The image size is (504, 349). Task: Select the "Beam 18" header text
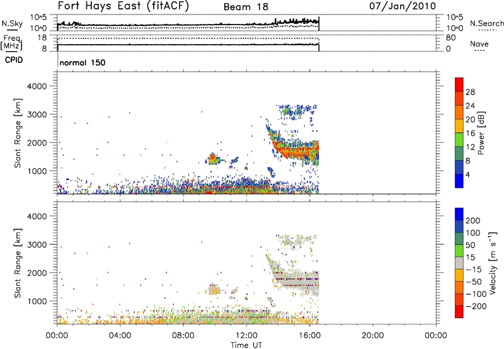tap(246, 7)
